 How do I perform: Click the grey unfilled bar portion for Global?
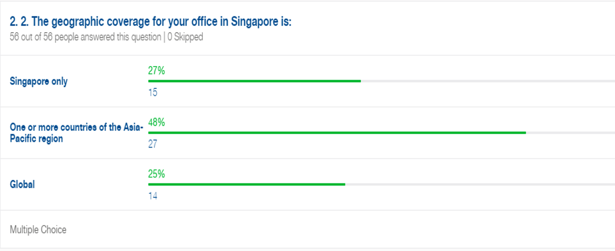(480, 184)
